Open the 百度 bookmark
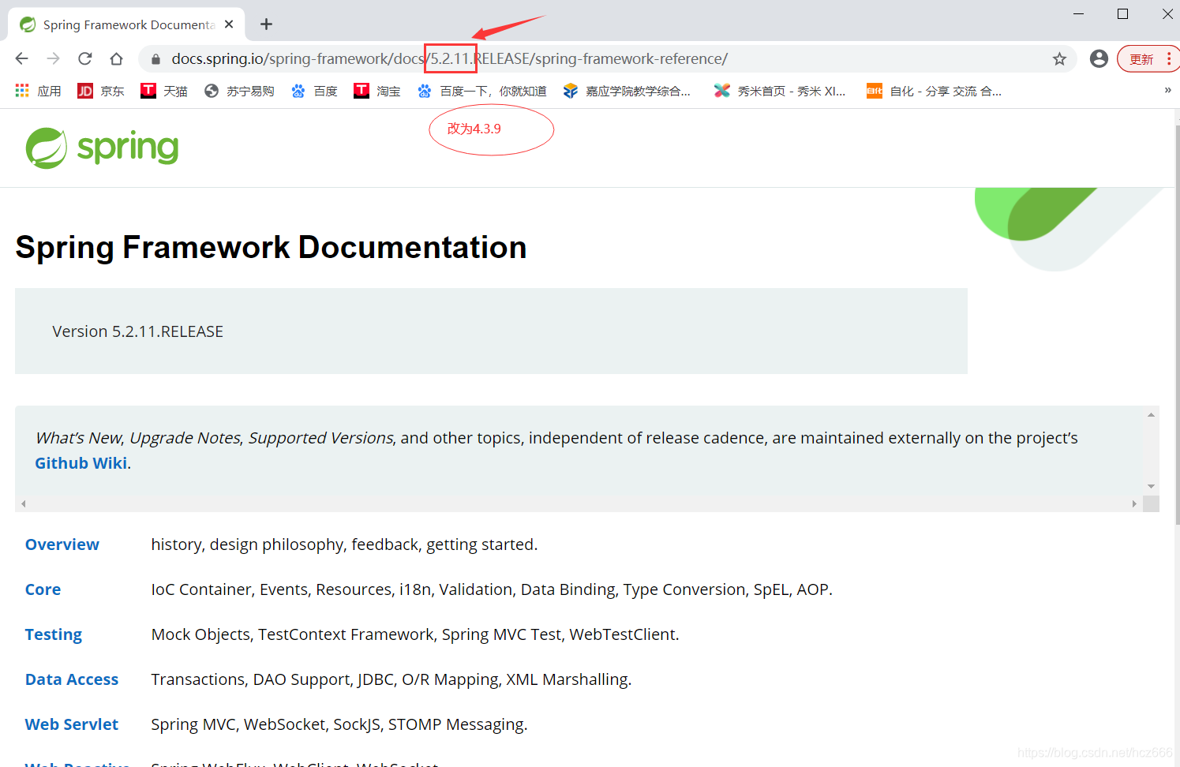 click(x=314, y=91)
